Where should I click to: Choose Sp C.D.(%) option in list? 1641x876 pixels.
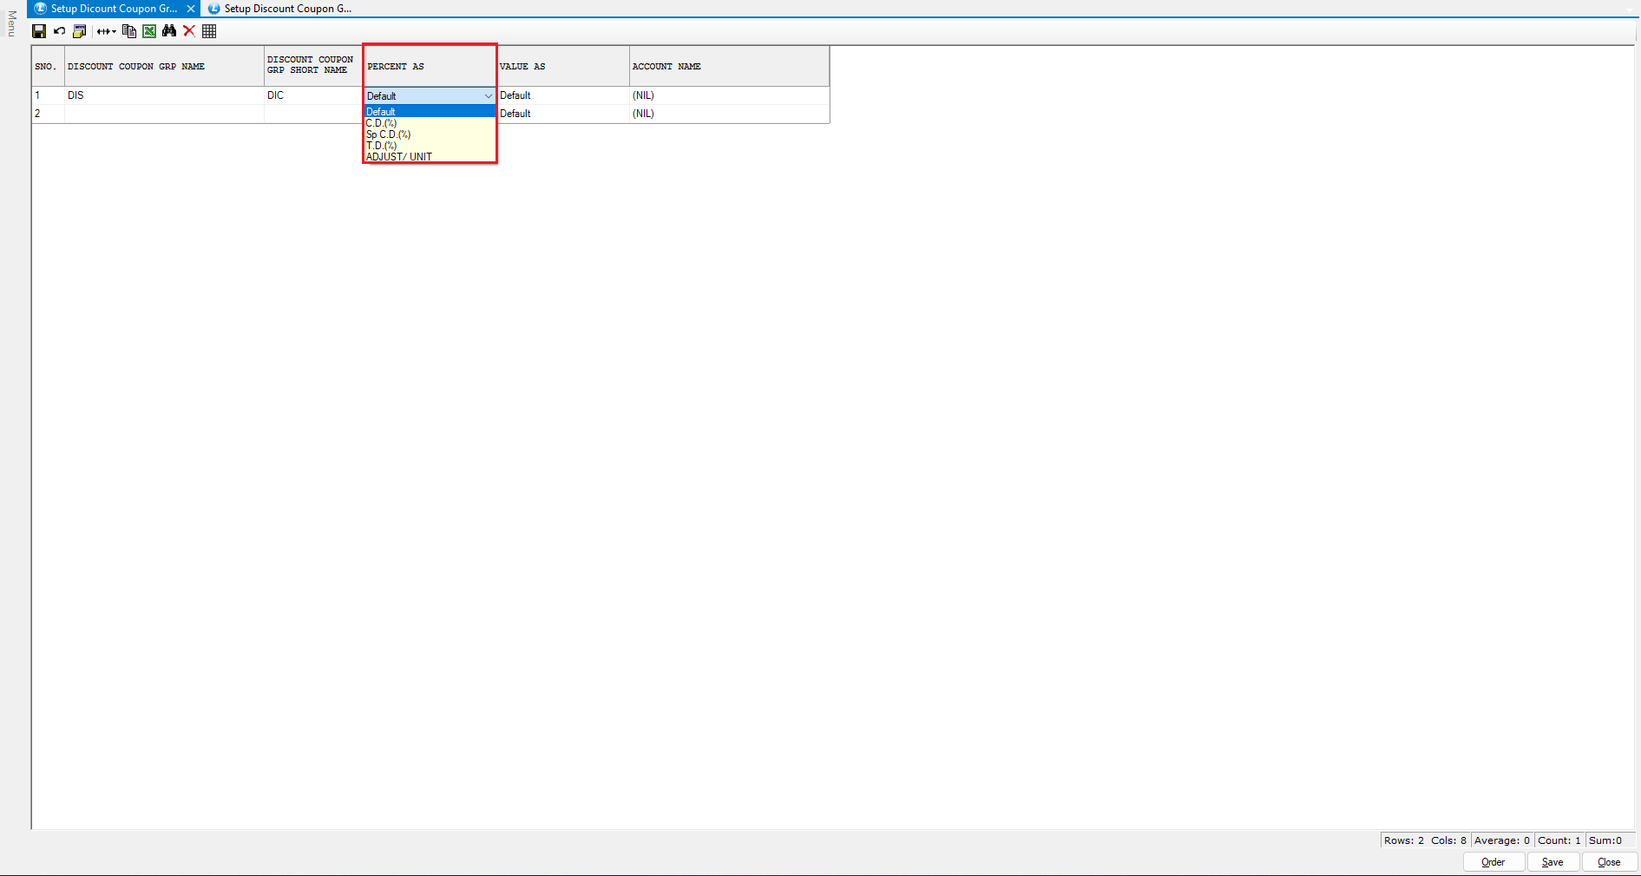388,134
